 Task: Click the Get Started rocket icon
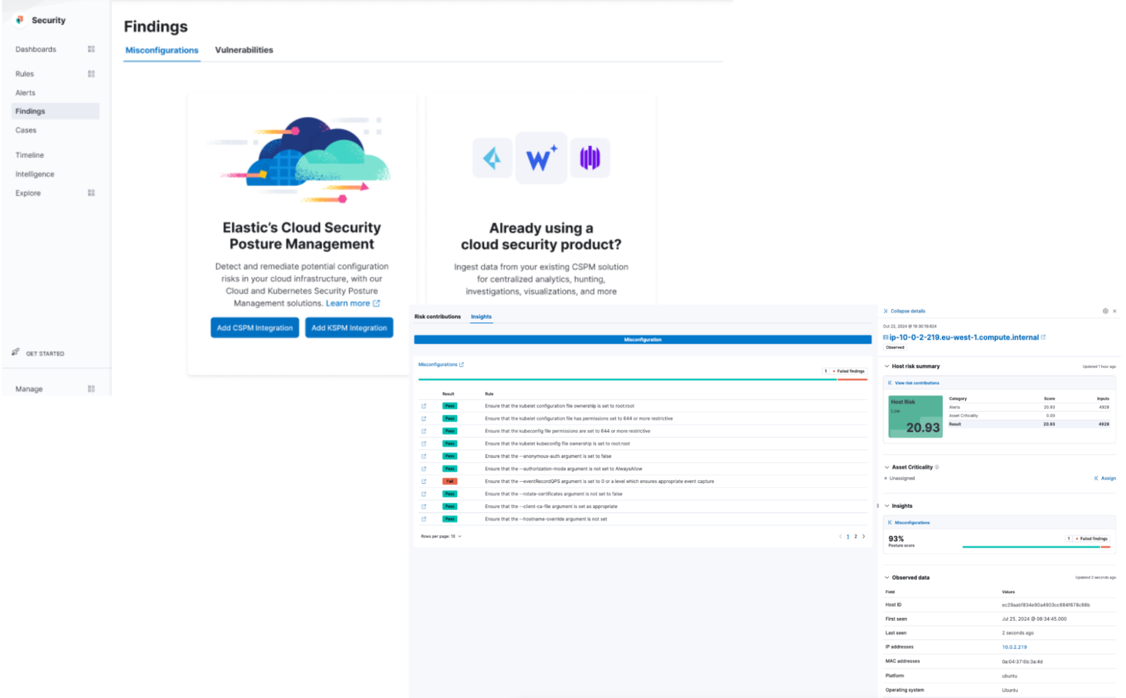[16, 352]
